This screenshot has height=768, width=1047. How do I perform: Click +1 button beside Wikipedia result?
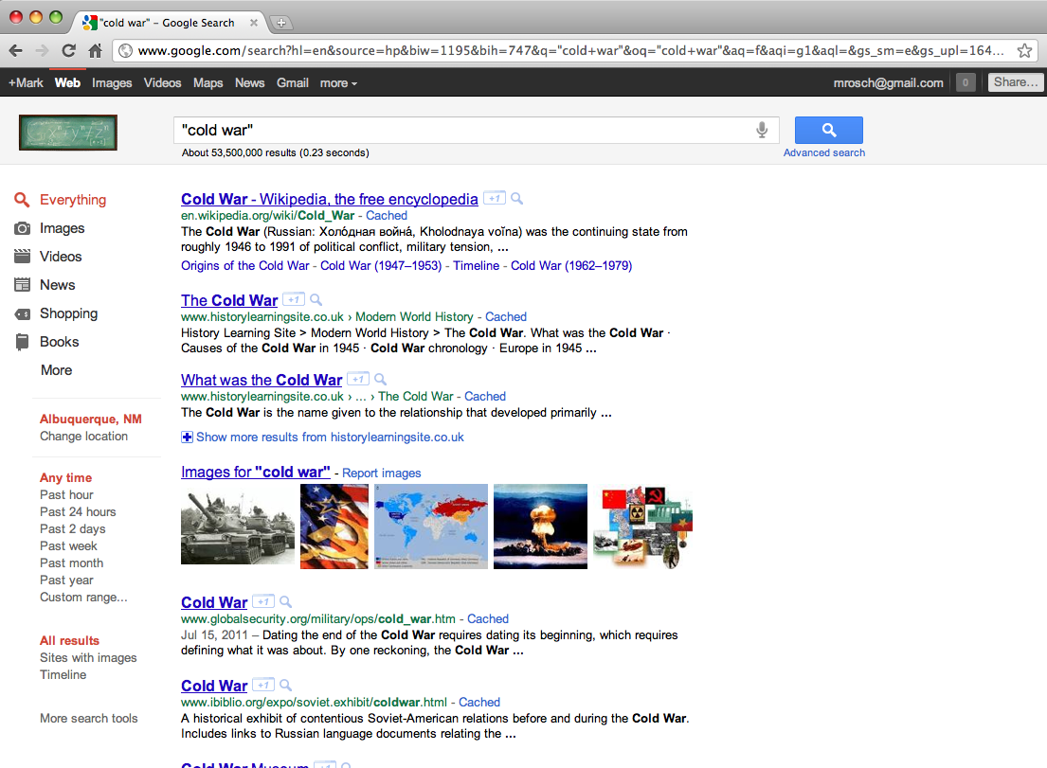coord(494,198)
